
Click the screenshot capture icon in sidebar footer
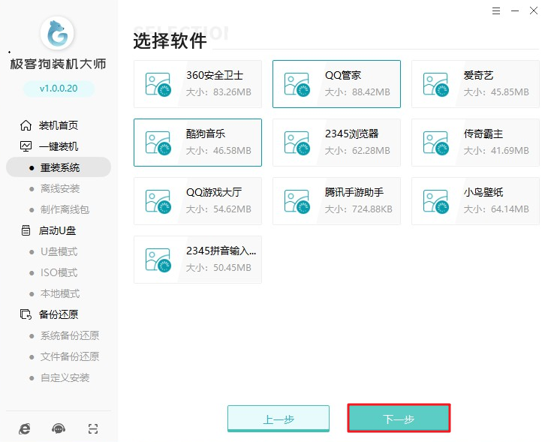point(93,428)
